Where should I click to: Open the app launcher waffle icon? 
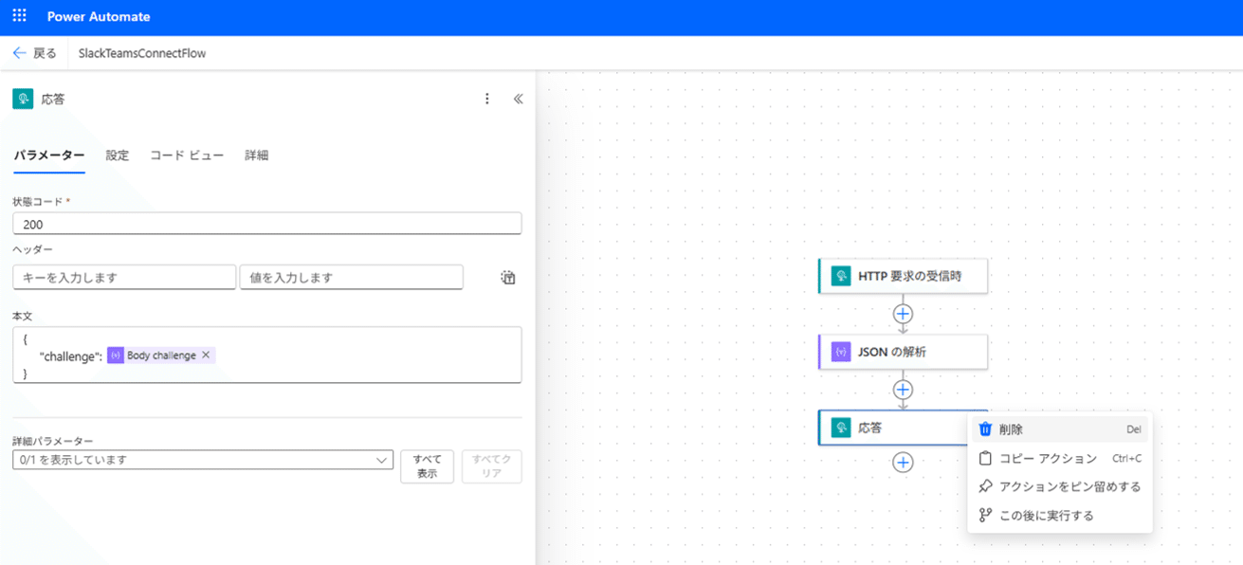[x=19, y=16]
